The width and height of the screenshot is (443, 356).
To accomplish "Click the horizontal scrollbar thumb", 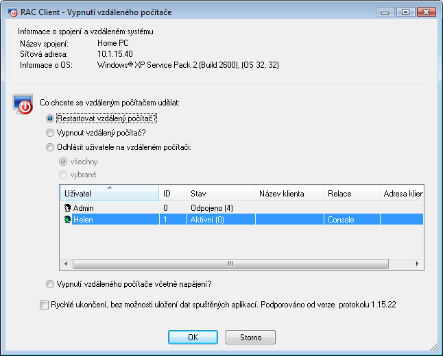I will [x=230, y=264].
